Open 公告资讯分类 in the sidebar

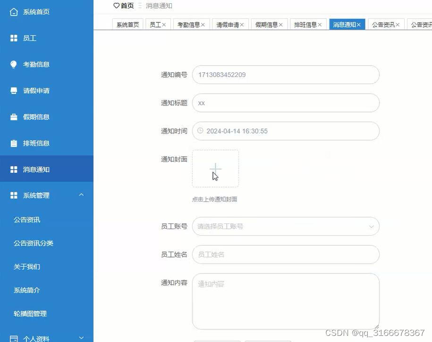(47, 243)
